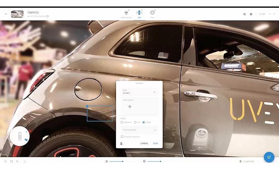Go to the next image arrow
This screenshot has height=170, width=279.
(274, 14)
